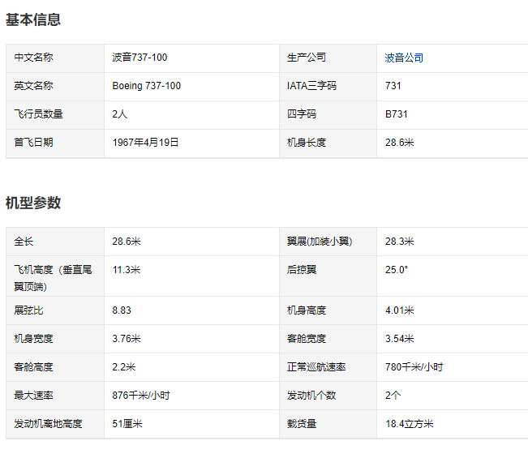Click the 发动机离地高度 label
This screenshot has width=528, height=458.
coord(48,424)
